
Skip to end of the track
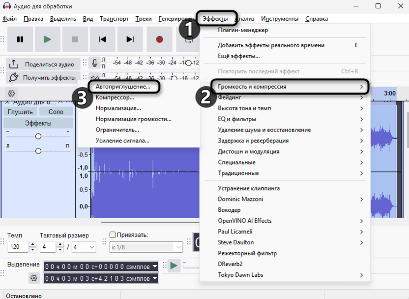coord(130,39)
